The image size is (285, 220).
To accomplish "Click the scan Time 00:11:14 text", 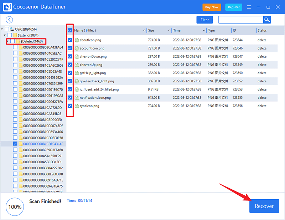I will click(79, 200).
